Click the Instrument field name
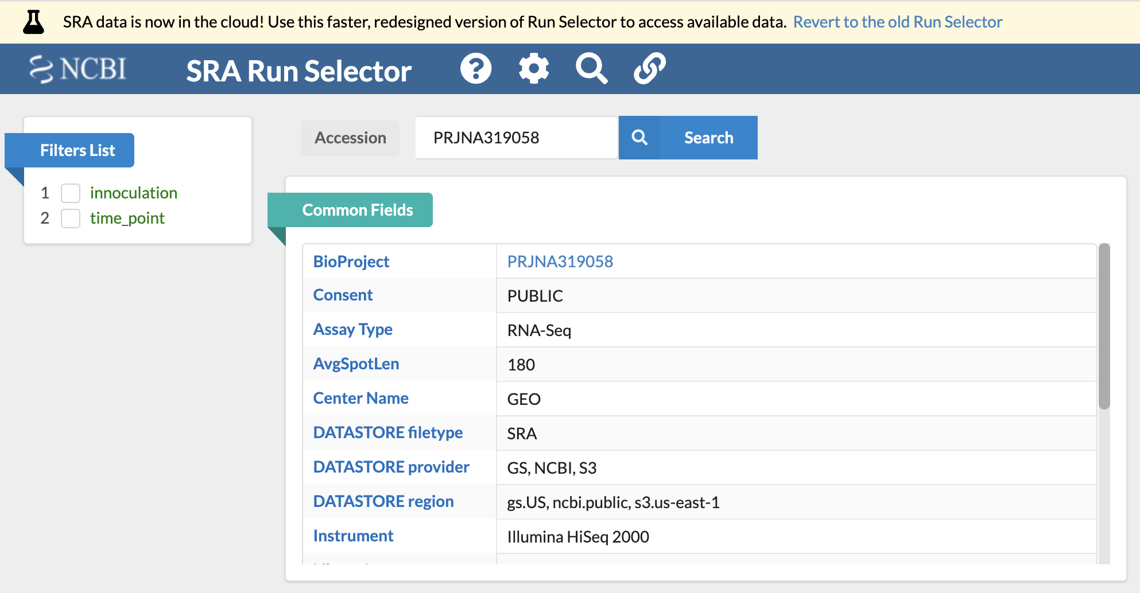Viewport: 1140px width, 593px height. click(x=353, y=536)
